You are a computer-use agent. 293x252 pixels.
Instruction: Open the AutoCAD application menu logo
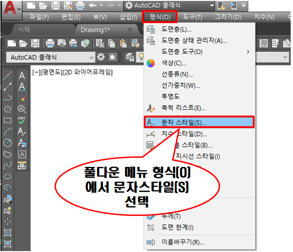point(12,9)
